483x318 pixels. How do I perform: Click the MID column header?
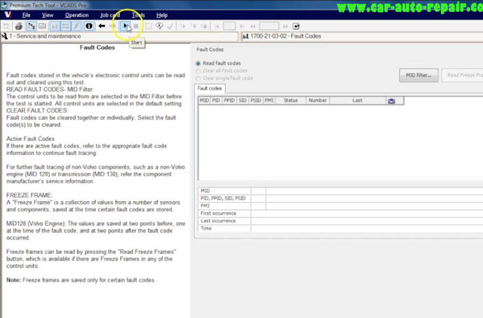pyautogui.click(x=205, y=100)
